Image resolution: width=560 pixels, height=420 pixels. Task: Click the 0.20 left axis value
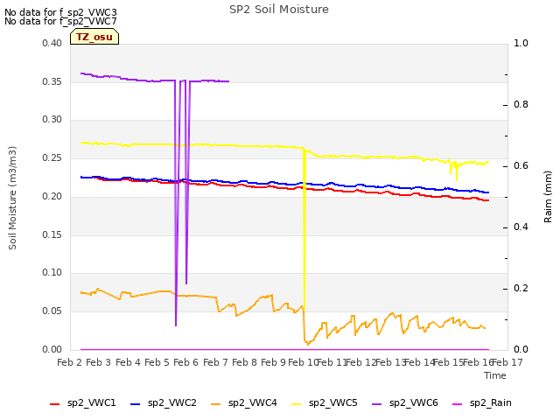(52, 196)
